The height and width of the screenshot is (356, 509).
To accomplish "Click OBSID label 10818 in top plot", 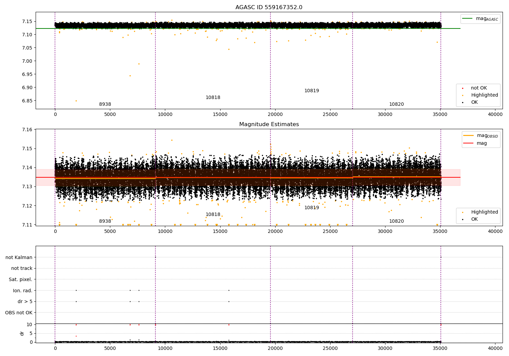I will 213,98.
